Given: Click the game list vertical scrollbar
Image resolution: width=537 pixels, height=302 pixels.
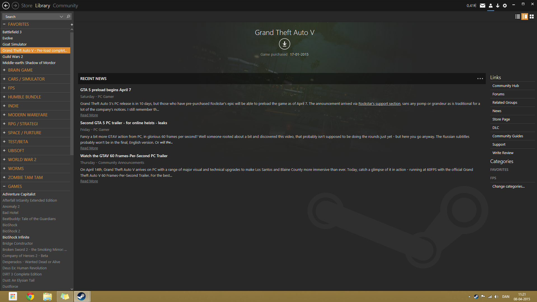Looking at the screenshot, I should [x=72, y=92].
